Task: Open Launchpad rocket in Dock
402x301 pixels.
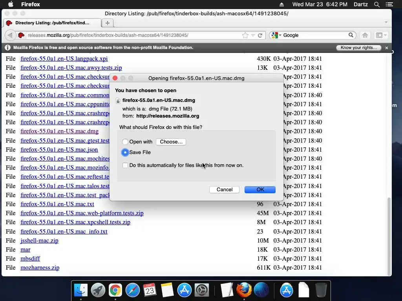Action: (98, 290)
